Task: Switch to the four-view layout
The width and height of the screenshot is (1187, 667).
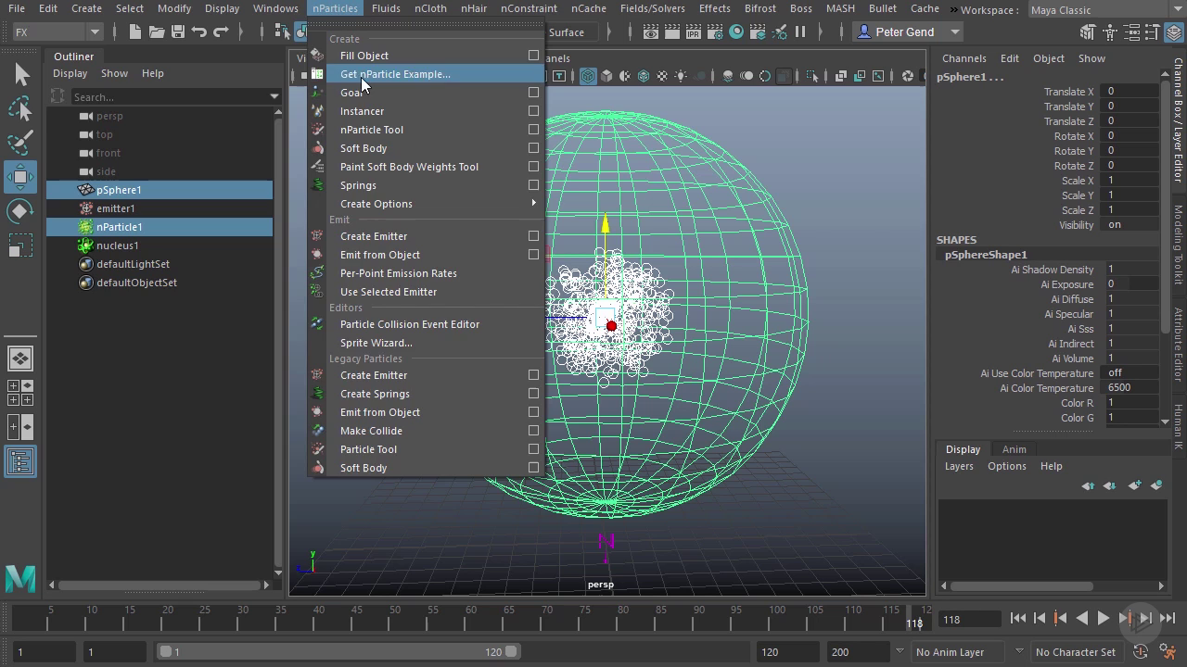Action: click(x=20, y=393)
